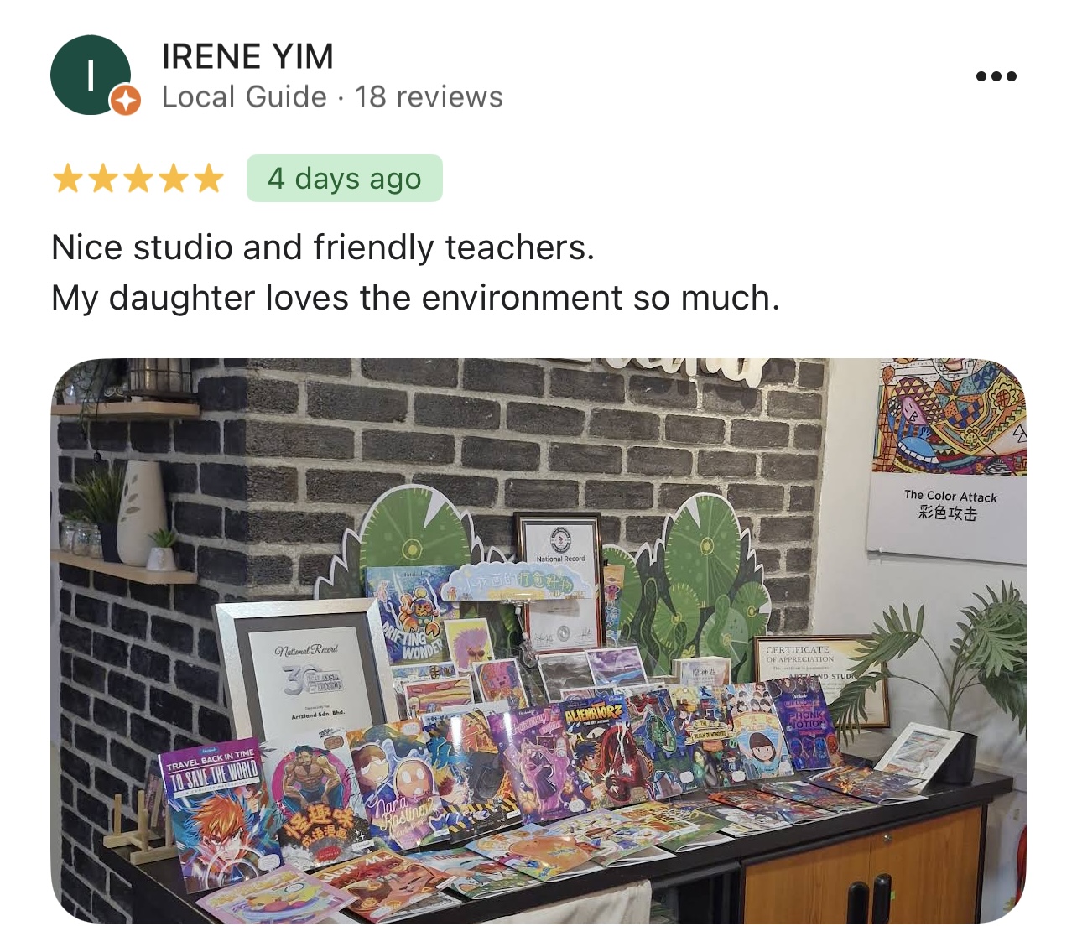The height and width of the screenshot is (947, 1077).
Task: Click the white vase on the shelf
Action: pos(141,513)
